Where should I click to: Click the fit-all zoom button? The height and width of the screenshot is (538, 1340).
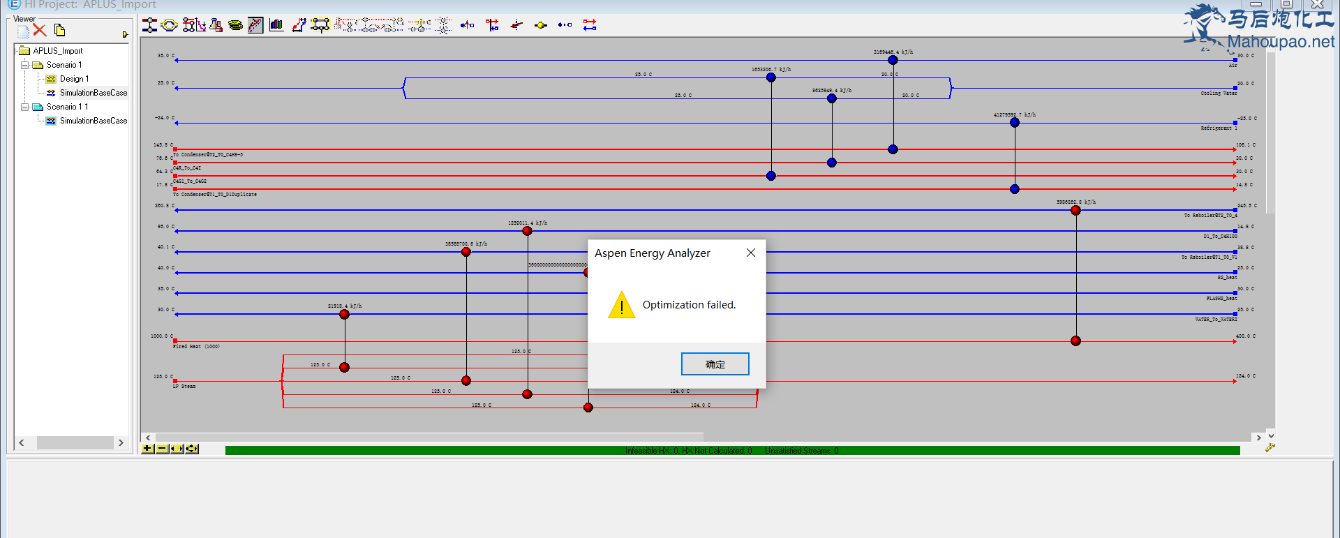[x=191, y=449]
